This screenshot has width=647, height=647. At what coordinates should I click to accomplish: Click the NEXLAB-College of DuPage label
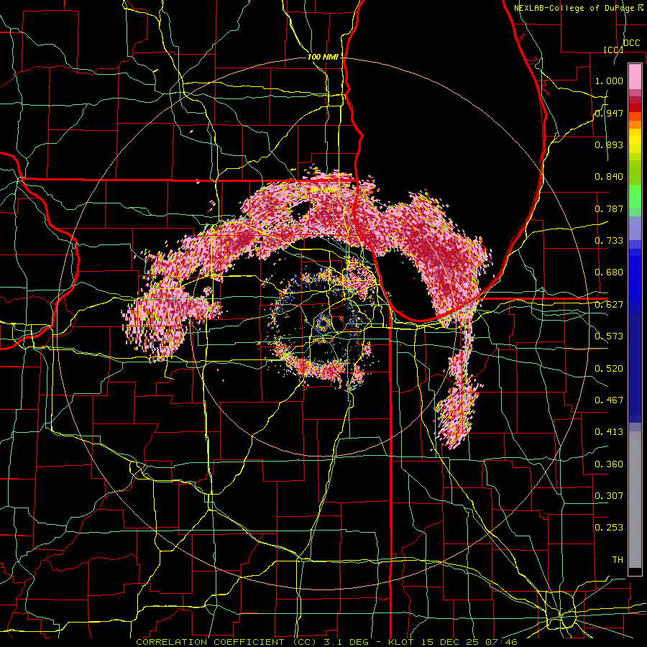click(x=576, y=8)
